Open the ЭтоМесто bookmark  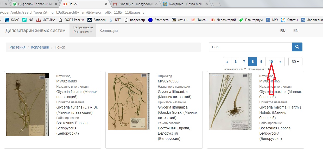(x=159, y=20)
